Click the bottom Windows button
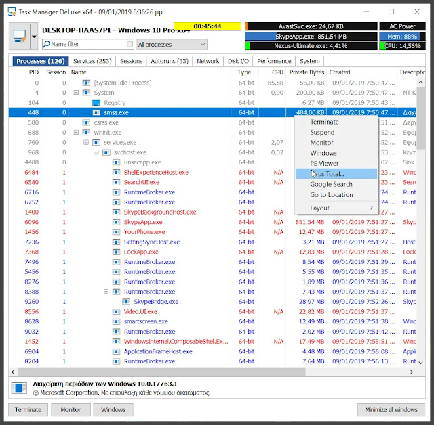The width and height of the screenshot is (434, 425). coord(113,410)
